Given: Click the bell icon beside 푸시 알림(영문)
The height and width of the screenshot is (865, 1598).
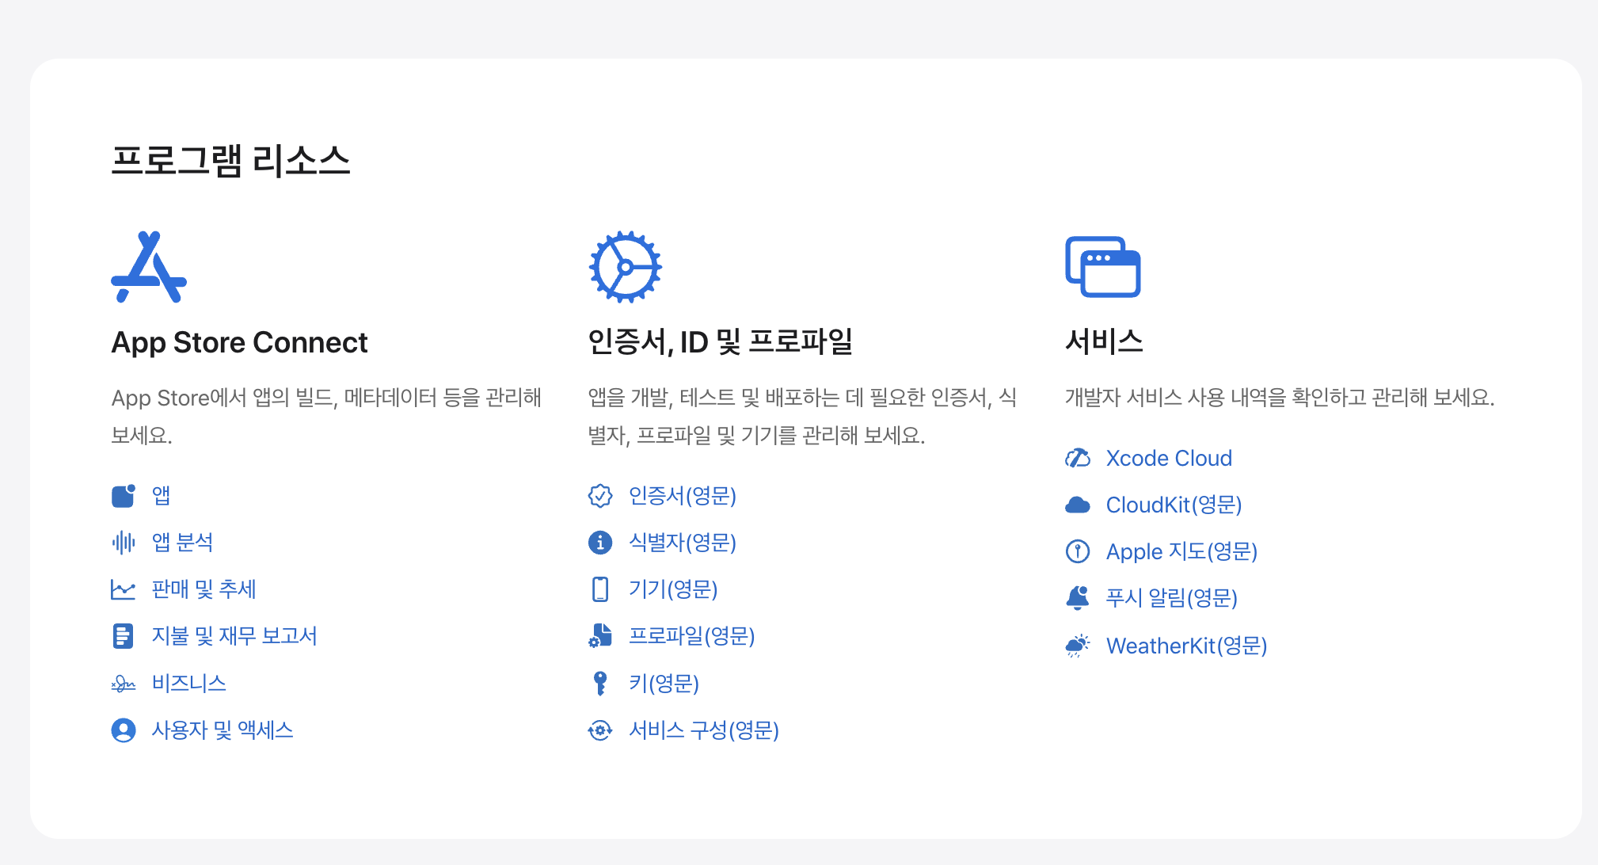Looking at the screenshot, I should click(x=1078, y=598).
